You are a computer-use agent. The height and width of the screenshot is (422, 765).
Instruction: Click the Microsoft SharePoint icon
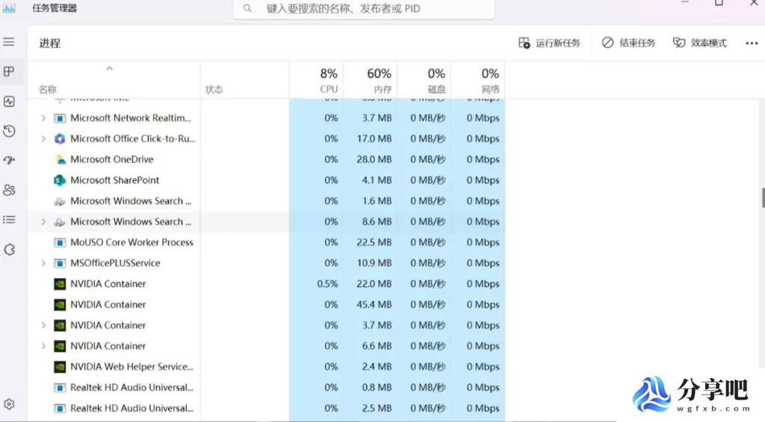pos(60,180)
